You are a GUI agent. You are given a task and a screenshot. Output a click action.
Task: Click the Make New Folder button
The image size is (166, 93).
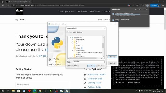(73, 66)
